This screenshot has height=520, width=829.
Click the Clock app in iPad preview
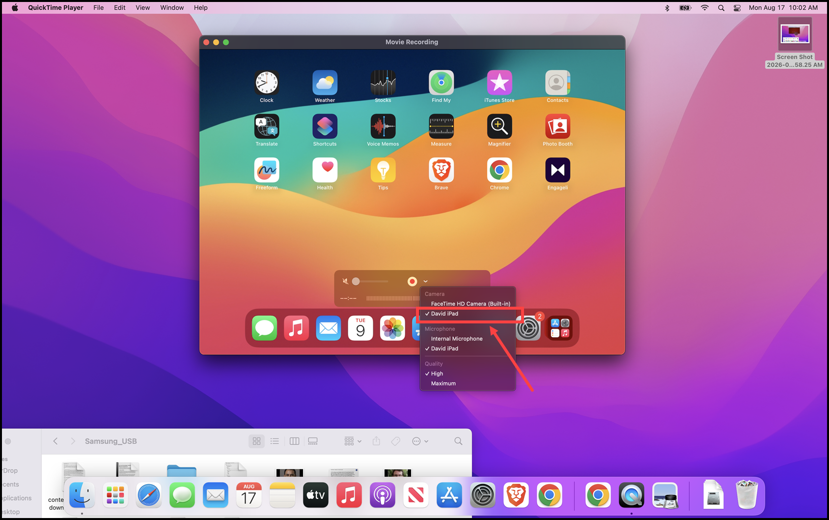click(267, 83)
